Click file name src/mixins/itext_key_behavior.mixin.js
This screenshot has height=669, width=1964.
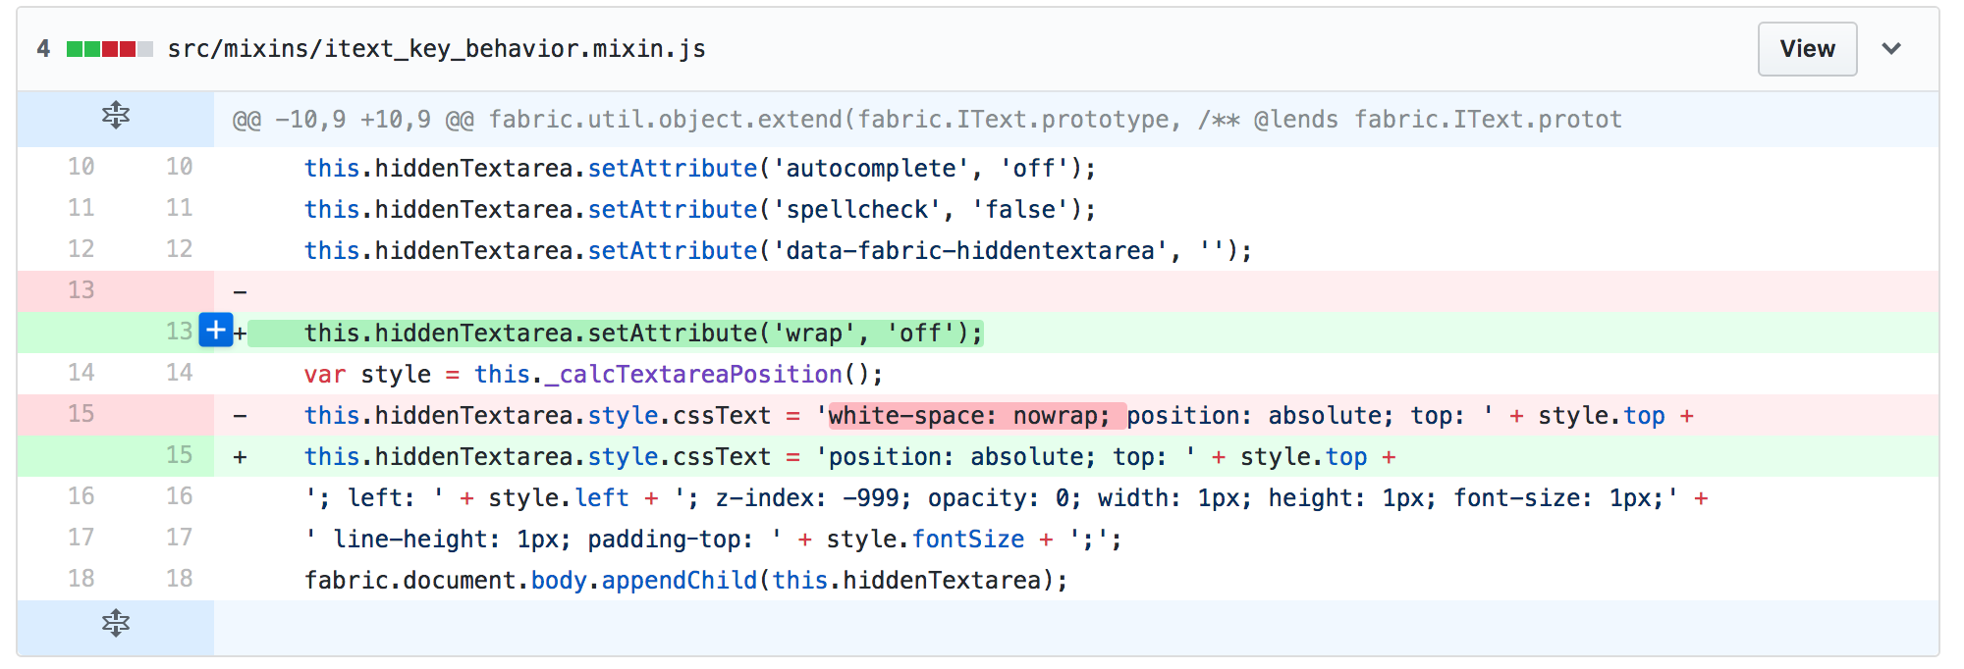436,49
